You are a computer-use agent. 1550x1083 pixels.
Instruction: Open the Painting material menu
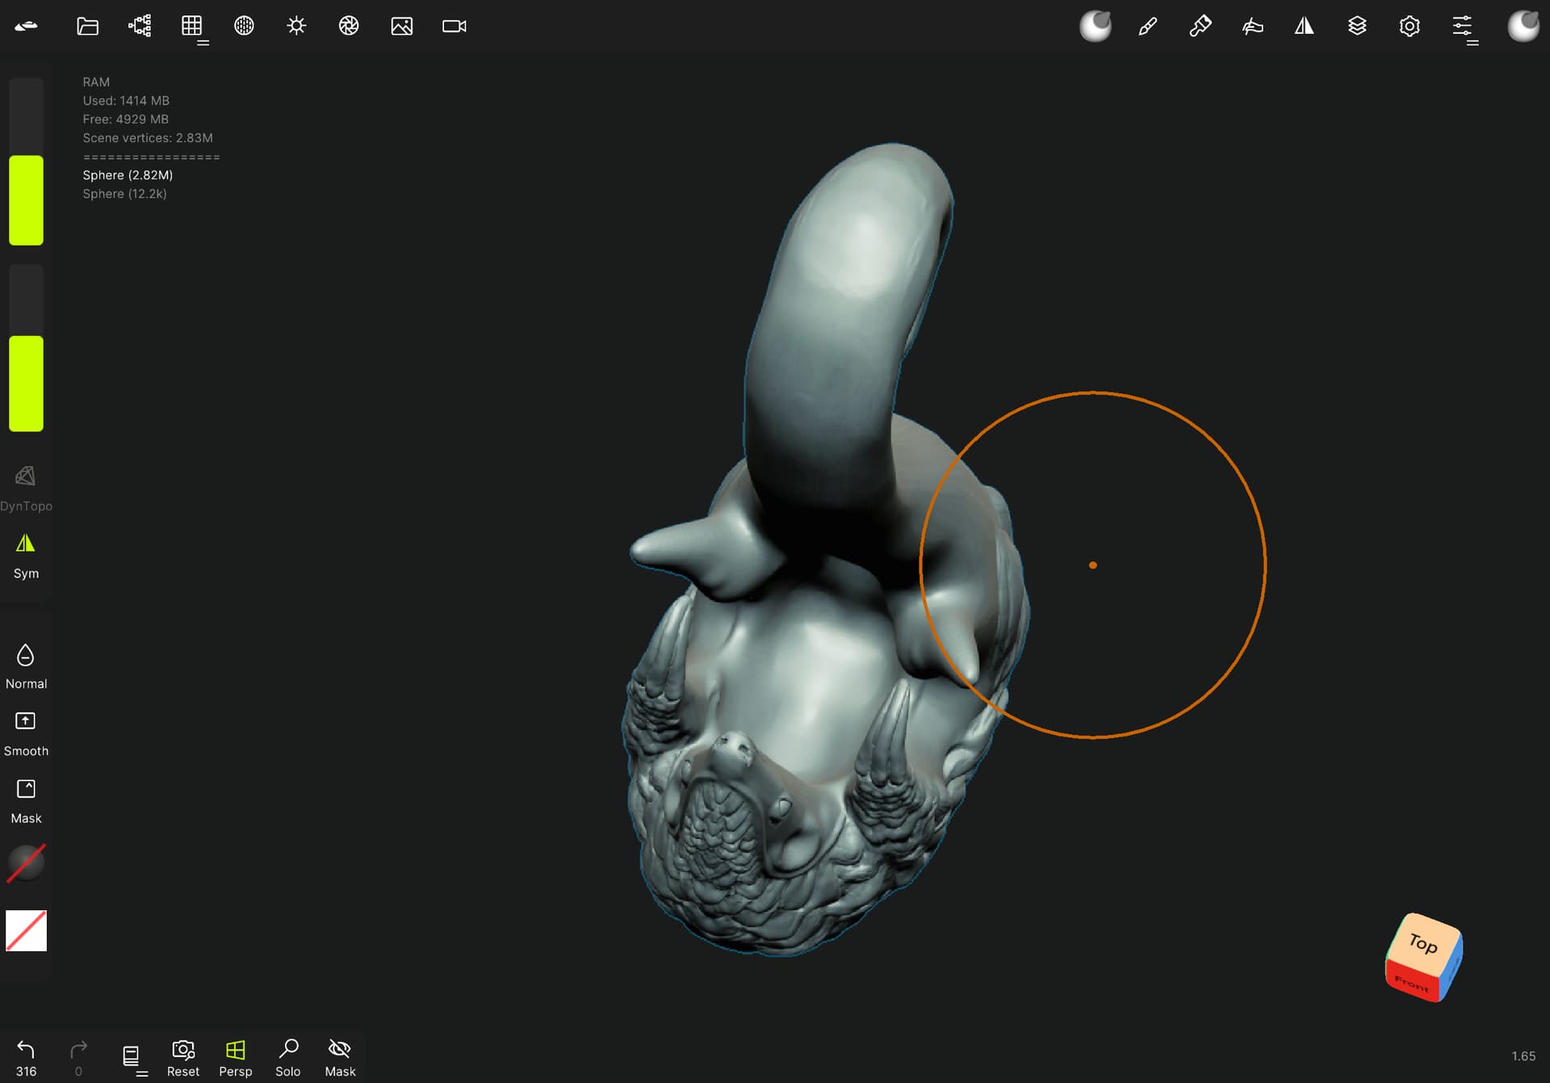tap(1200, 26)
